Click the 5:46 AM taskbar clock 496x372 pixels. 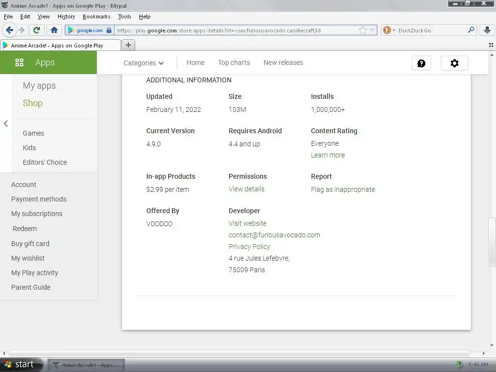point(478,365)
